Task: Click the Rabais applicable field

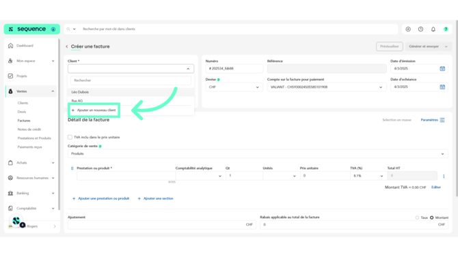Action: [x=354, y=225]
